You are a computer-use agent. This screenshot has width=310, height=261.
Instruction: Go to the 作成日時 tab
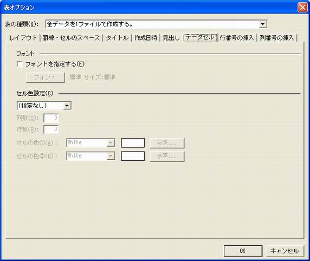tap(146, 38)
